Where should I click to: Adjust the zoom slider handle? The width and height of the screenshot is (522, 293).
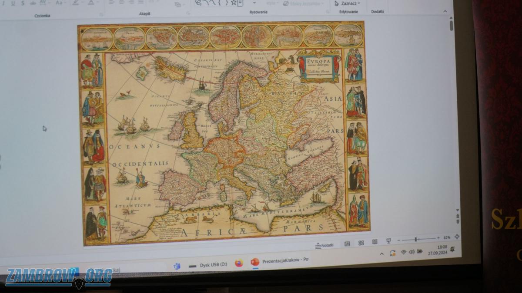[x=416, y=239]
